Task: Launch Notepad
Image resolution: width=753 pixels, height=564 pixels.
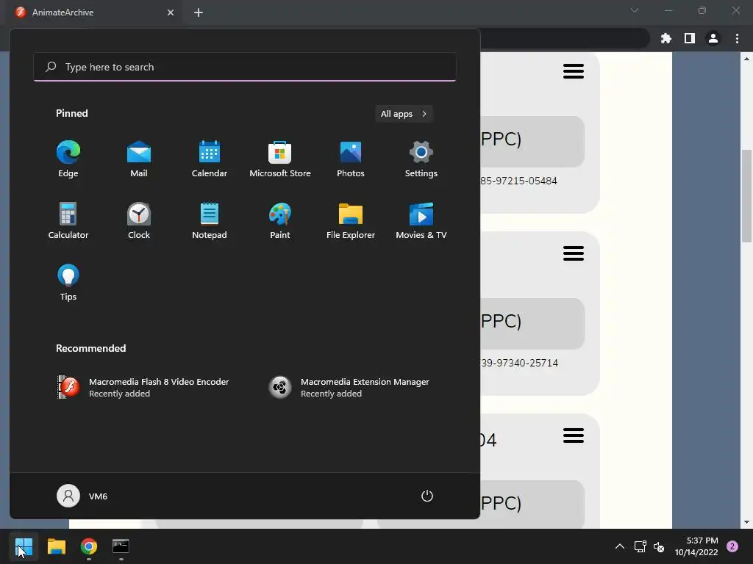Action: click(210, 221)
